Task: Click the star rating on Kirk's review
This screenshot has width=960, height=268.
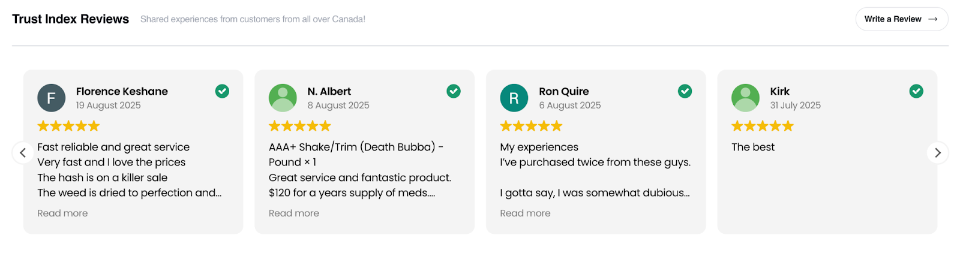Action: coord(762,126)
